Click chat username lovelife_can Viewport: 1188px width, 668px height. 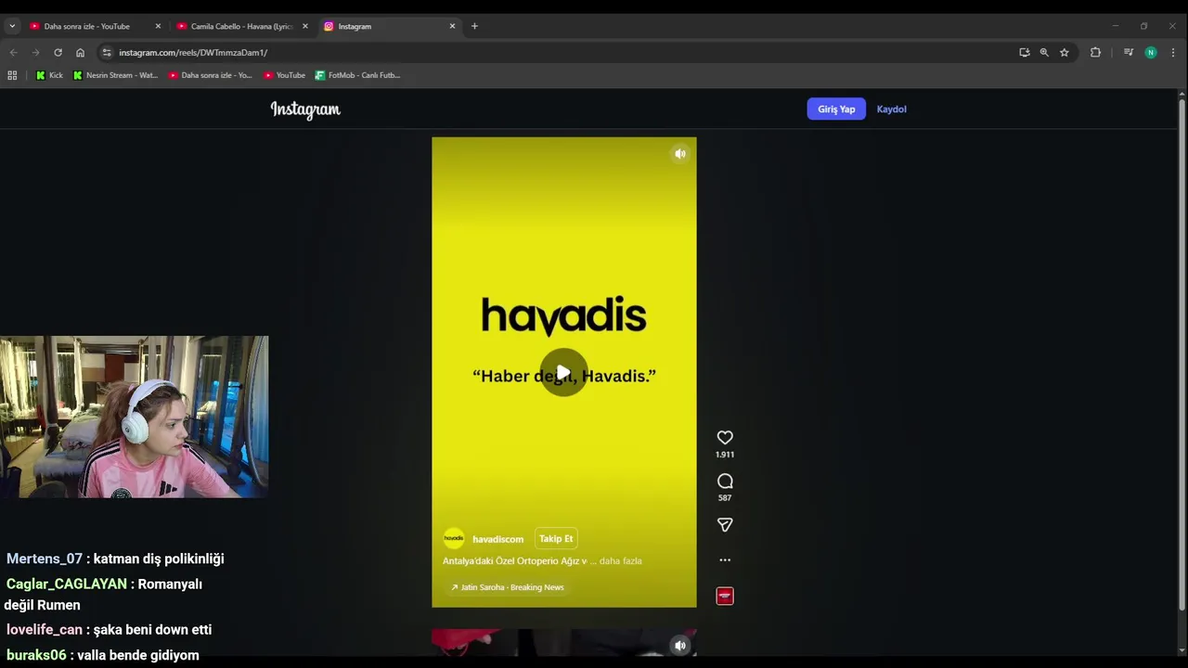click(45, 629)
